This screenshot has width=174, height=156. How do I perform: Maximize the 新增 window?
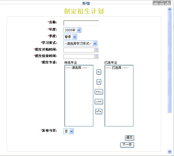pyautogui.click(x=162, y=2)
